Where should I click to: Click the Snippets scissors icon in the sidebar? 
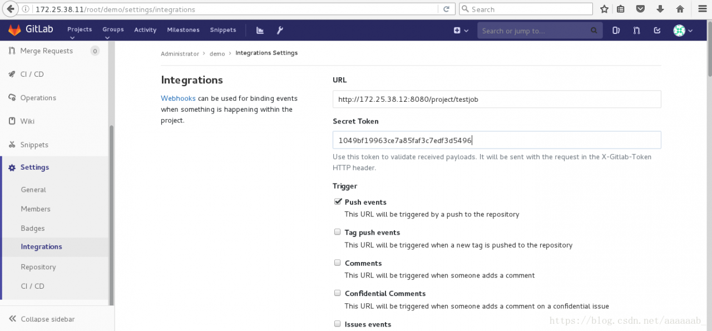pos(12,145)
